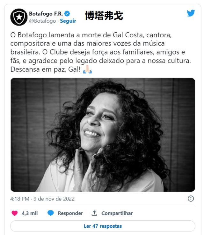204x235 pixels.
Task: Follow Botafogo via Seguir link
Action: (68, 21)
